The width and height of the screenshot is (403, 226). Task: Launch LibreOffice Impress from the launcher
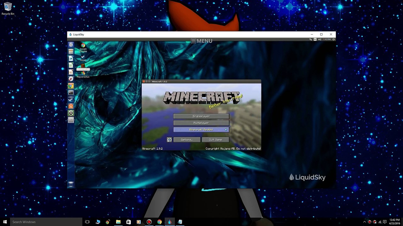[71, 72]
